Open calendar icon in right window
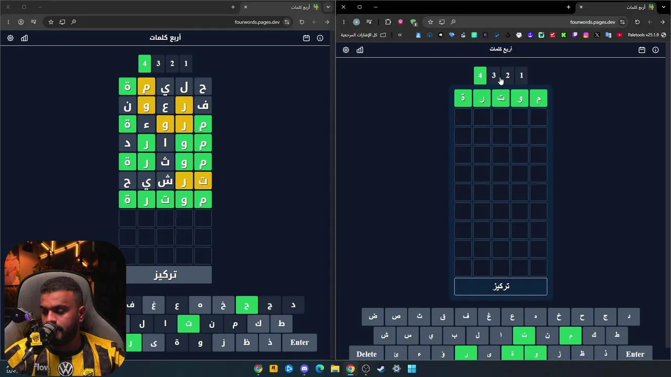671x377 pixels. point(642,50)
